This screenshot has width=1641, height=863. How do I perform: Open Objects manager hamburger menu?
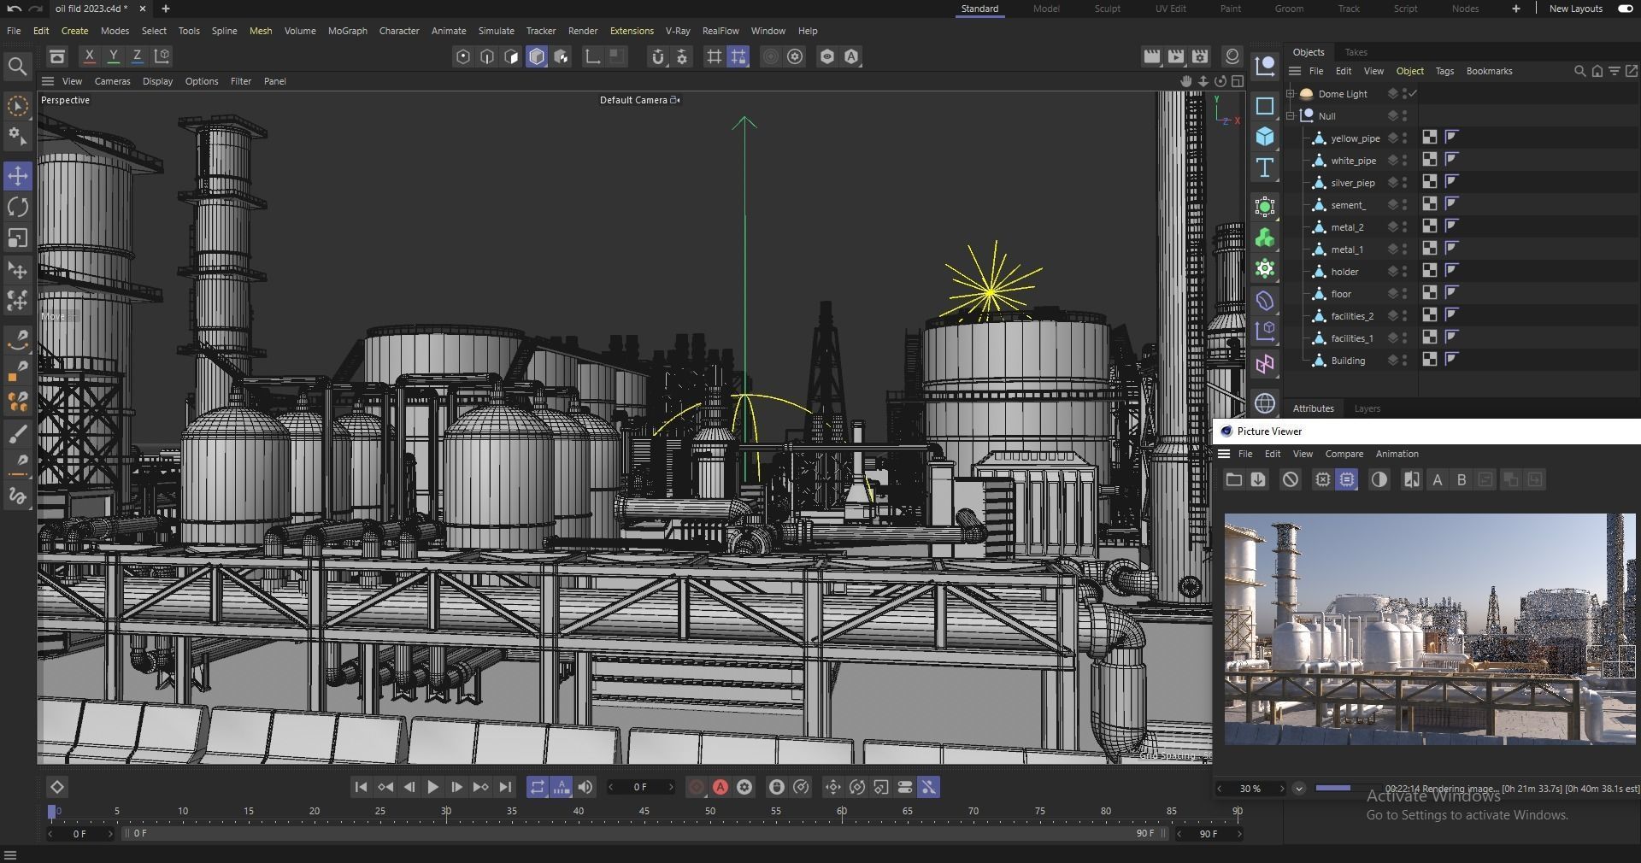pos(1295,71)
